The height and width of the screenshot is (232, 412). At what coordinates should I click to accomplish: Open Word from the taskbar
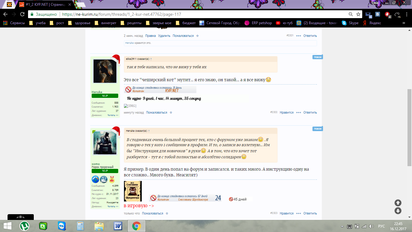[x=118, y=226]
